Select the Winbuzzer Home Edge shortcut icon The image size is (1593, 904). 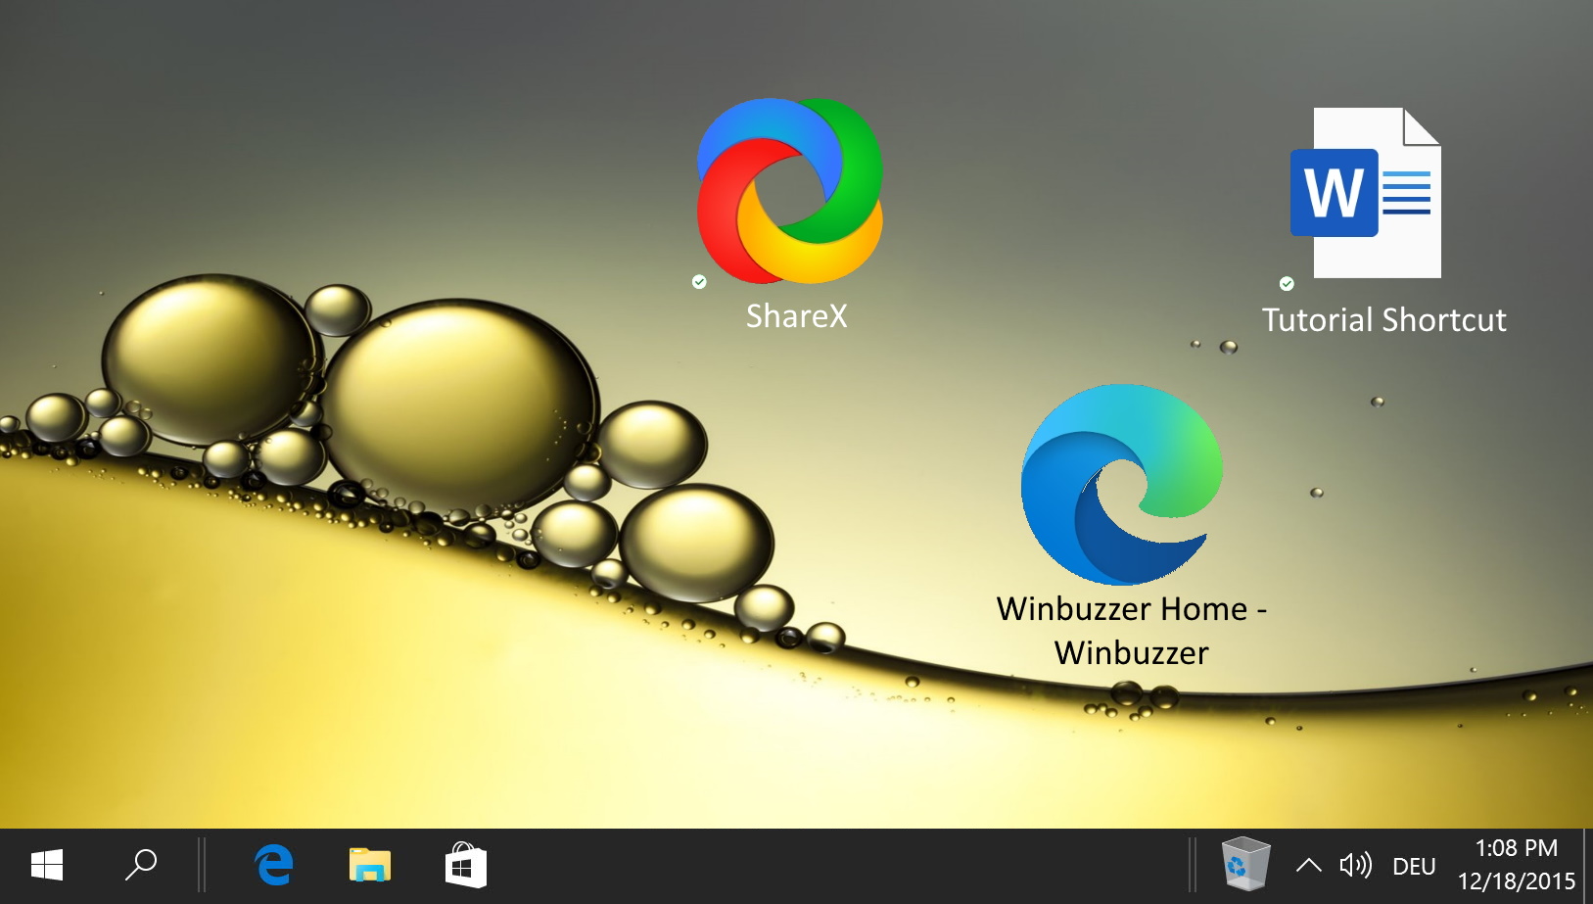coord(1121,485)
